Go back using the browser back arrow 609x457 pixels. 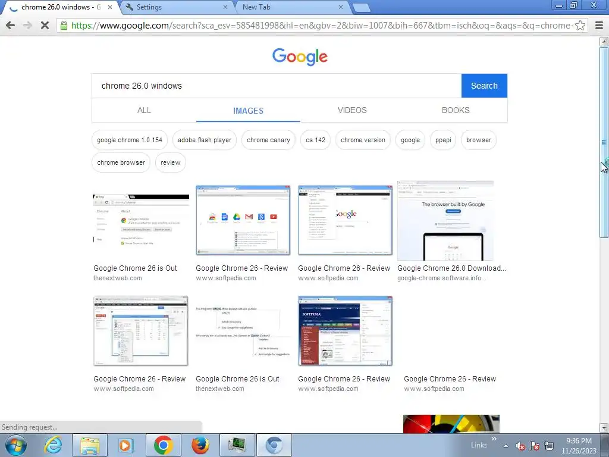11,26
